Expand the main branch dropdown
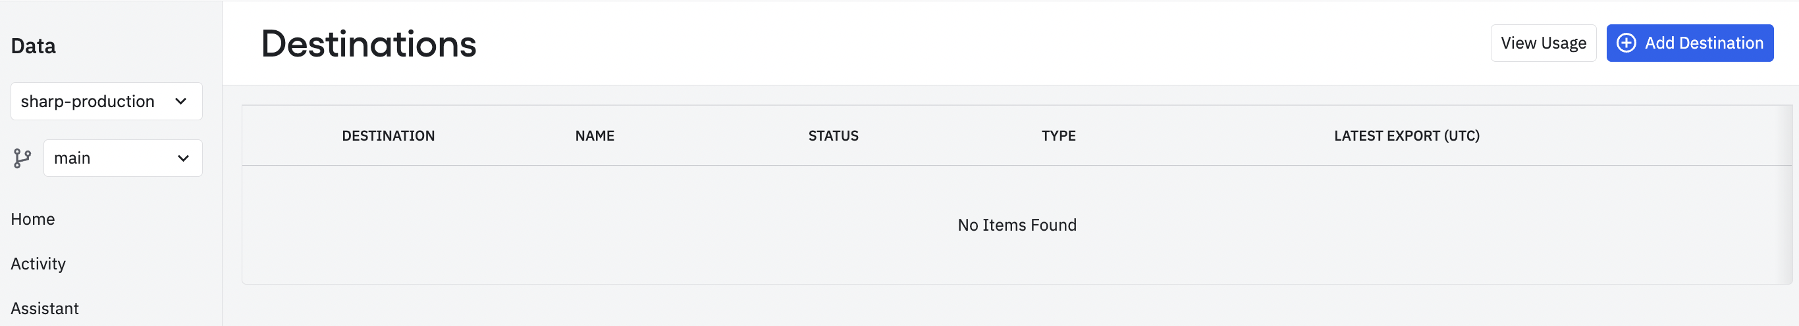 click(123, 158)
